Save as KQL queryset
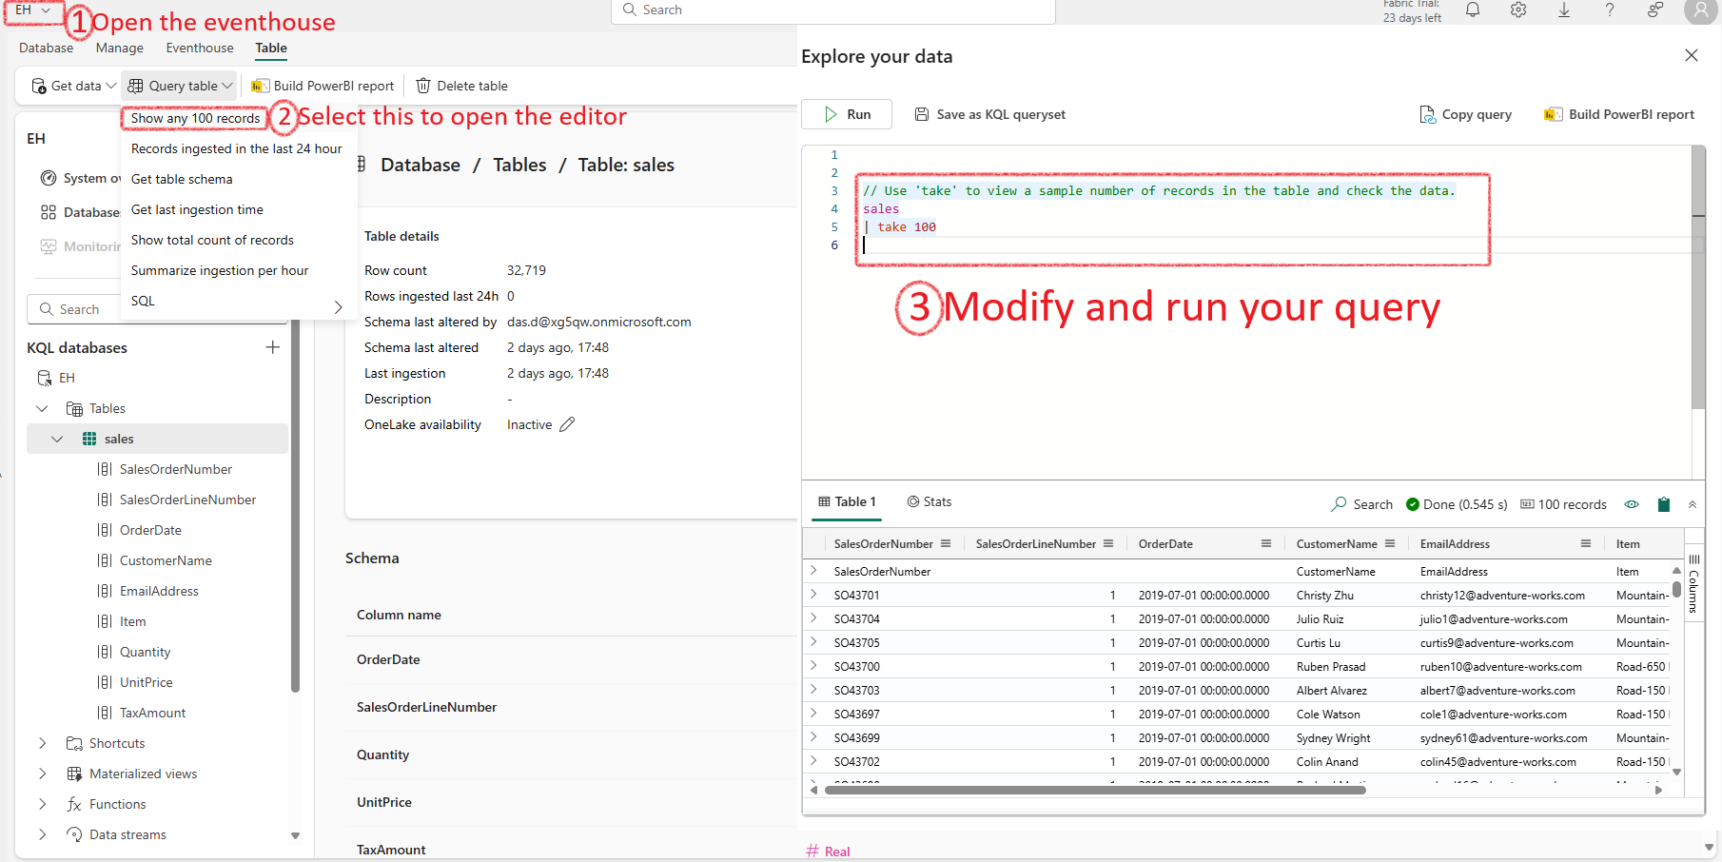This screenshot has width=1722, height=862. (x=990, y=114)
